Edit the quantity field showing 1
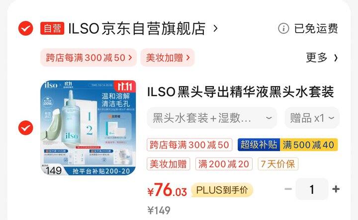The image size is (358, 220). (x=312, y=189)
